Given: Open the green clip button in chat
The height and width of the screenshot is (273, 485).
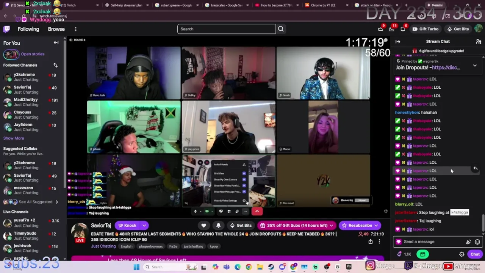Looking at the screenshot, I should point(423,254).
